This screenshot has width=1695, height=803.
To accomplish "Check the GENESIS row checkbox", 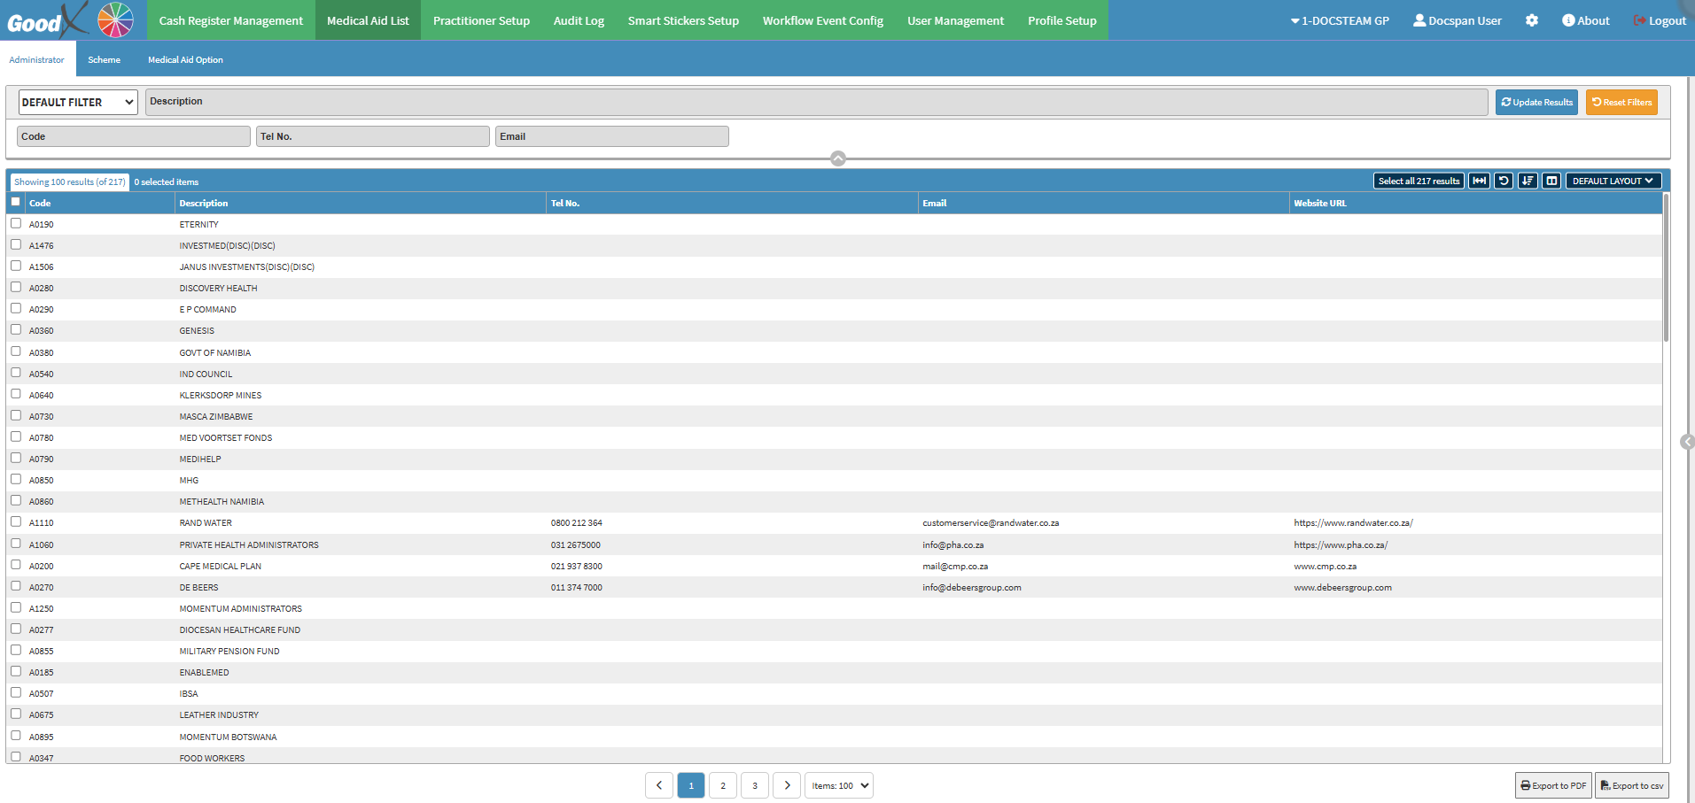I will pyautogui.click(x=15, y=329).
